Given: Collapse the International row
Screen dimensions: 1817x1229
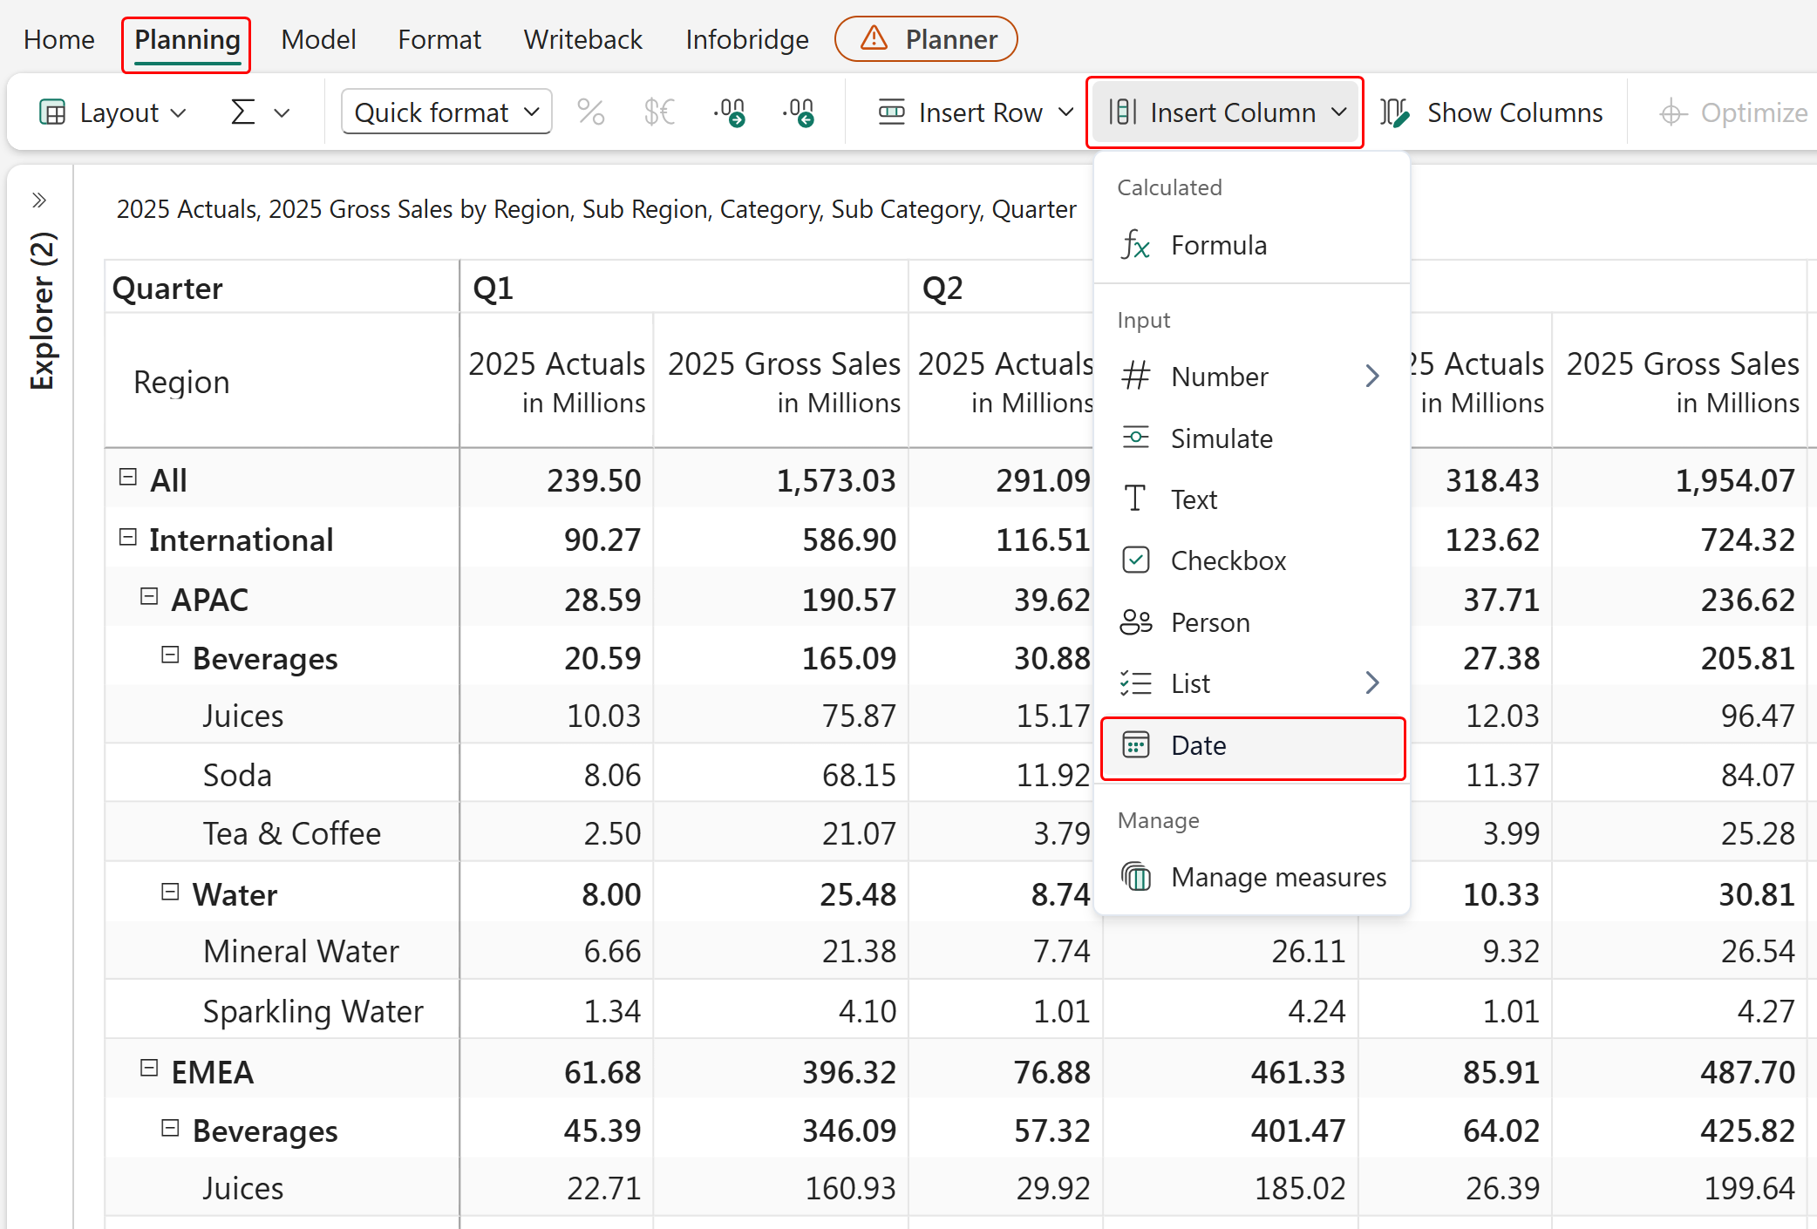Looking at the screenshot, I should pos(128,537).
